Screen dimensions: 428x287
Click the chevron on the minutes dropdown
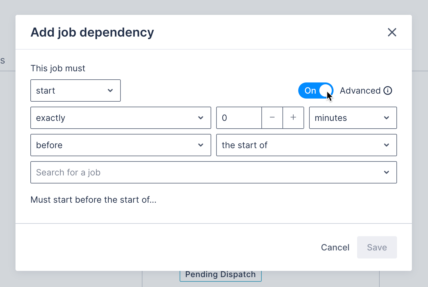point(386,118)
